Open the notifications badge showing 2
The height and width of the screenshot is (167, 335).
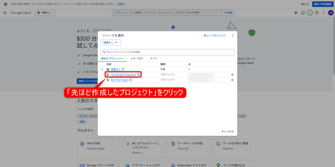click(310, 13)
